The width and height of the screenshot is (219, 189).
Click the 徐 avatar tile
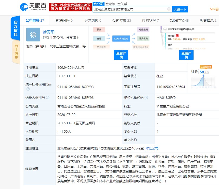[x=33, y=34]
